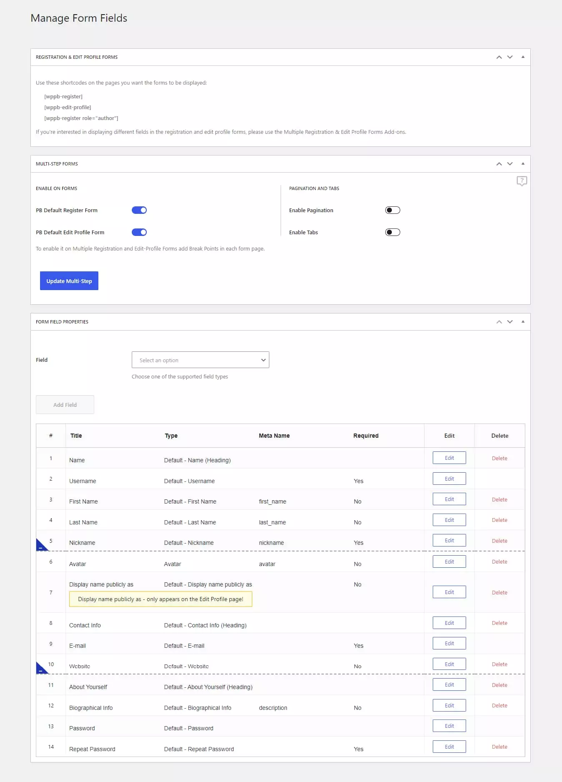This screenshot has width=562, height=782.
Task: Delete the Website field
Action: [499, 664]
